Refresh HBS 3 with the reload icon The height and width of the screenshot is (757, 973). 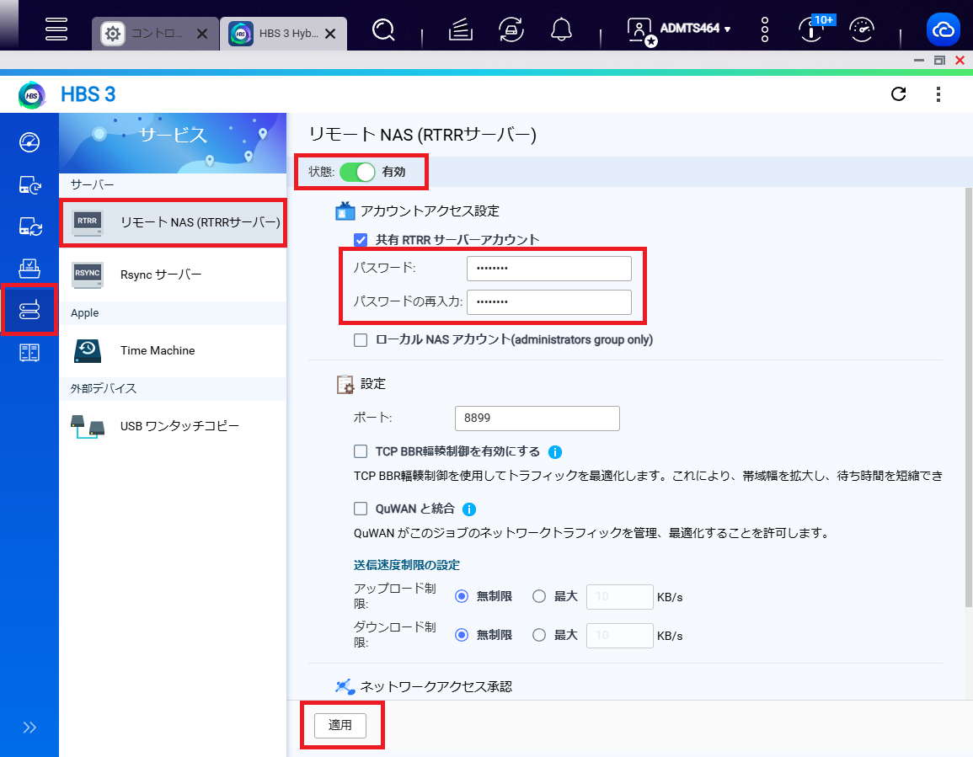[899, 93]
